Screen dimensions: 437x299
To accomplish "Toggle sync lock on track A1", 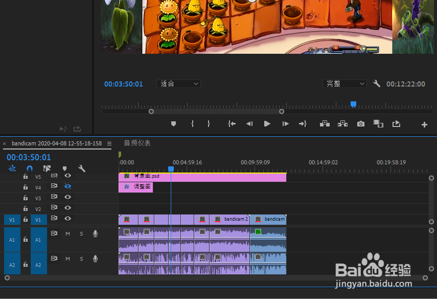I will (x=54, y=233).
